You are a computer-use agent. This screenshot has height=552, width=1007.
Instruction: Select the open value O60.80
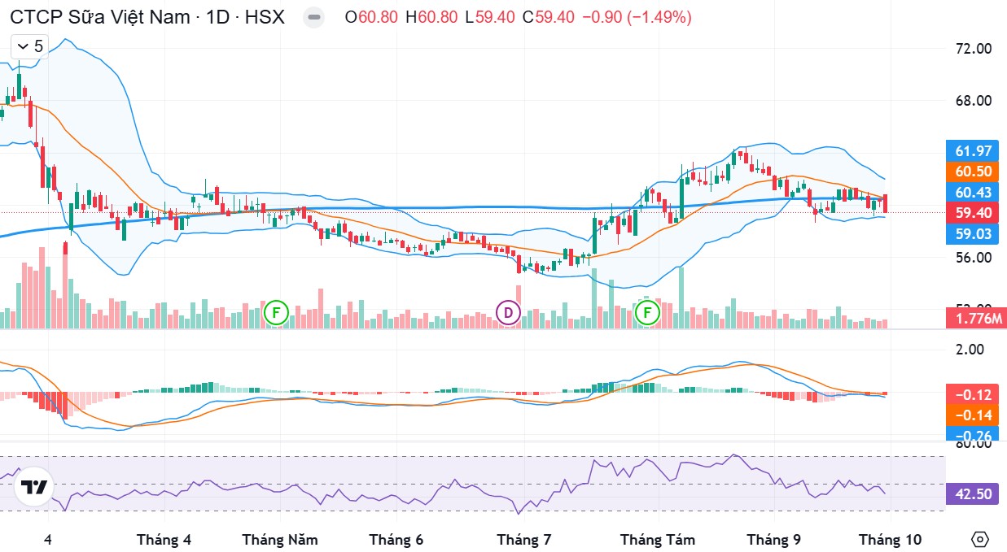pyautogui.click(x=373, y=16)
